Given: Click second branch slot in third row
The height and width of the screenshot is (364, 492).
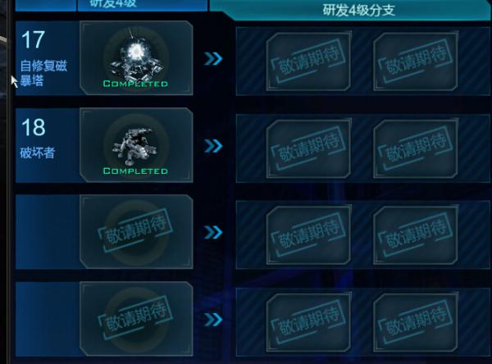Looking at the screenshot, I should (x=416, y=234).
